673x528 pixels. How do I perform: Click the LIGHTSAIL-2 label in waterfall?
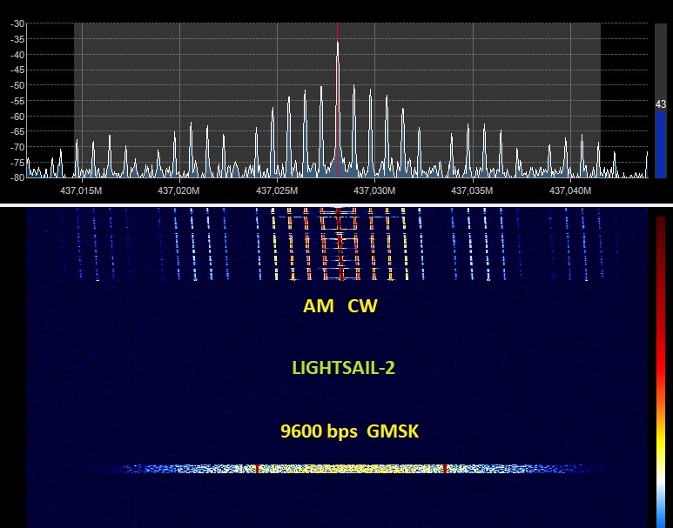(343, 368)
